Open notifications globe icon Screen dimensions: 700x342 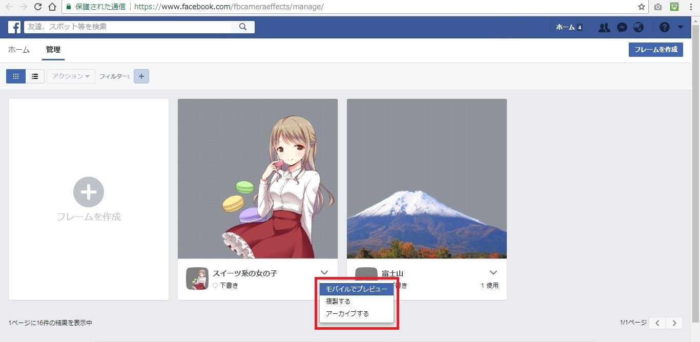point(638,28)
